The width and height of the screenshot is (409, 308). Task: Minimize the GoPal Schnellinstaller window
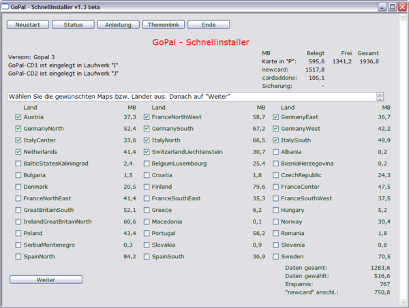coord(382,7)
